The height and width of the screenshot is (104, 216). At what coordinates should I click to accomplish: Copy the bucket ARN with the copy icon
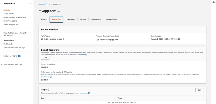98,40
